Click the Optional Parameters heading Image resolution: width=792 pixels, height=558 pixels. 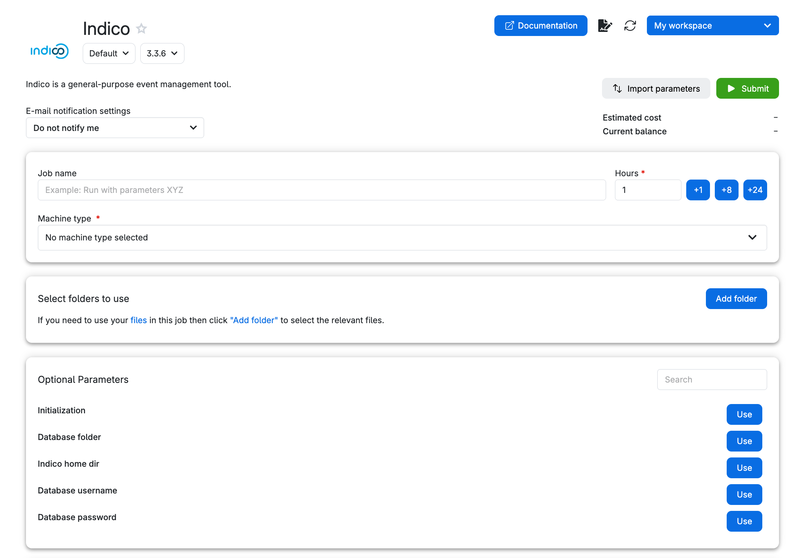(83, 380)
